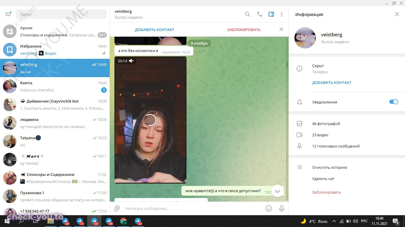
Task: Jump to latest messages with down-chevron button
Action: (x=278, y=191)
